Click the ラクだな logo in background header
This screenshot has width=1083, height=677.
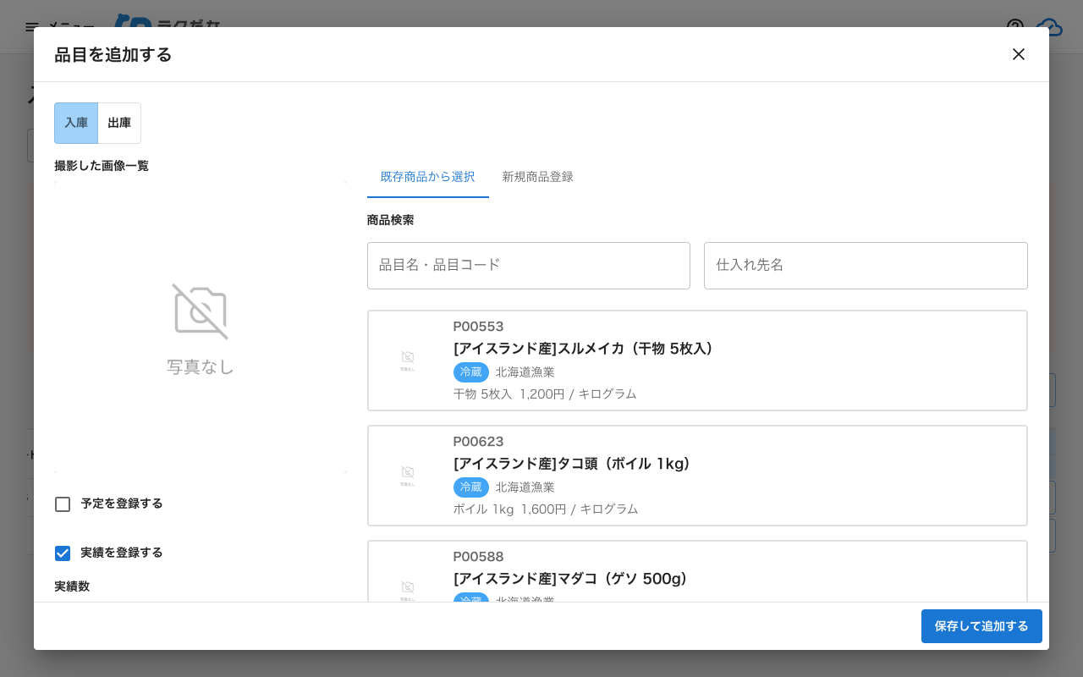pos(168,21)
